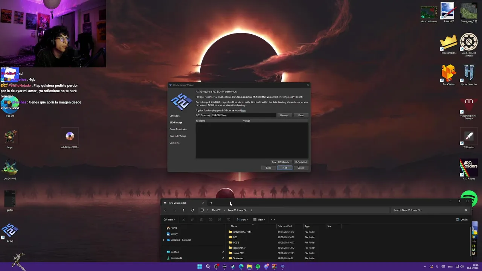The width and height of the screenshot is (482, 271).
Task: Click the BIOS Directory path field
Action: 243,115
